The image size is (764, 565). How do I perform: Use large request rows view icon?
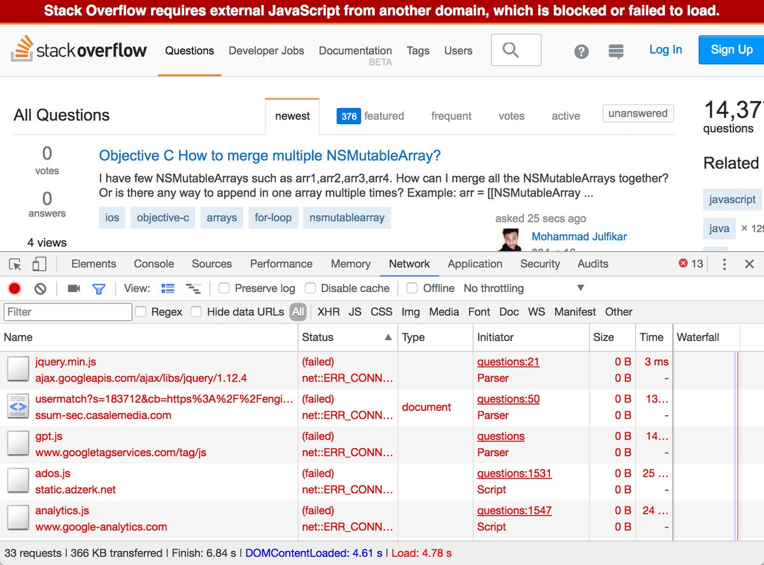167,289
